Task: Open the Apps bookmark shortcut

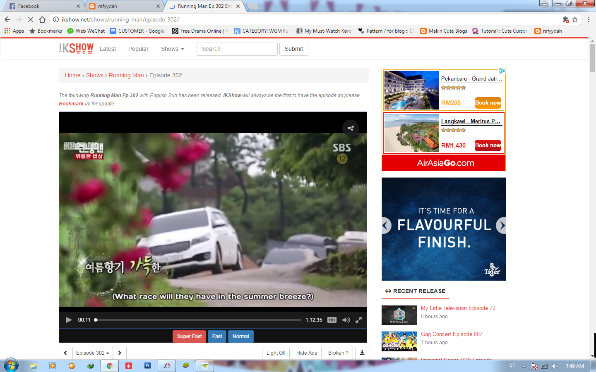Action: 14,31
